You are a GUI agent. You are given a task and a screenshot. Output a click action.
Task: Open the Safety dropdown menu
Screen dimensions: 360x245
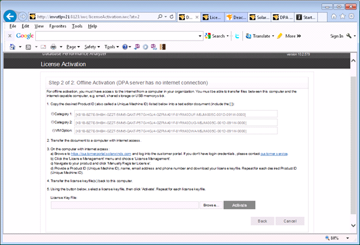pos(92,47)
